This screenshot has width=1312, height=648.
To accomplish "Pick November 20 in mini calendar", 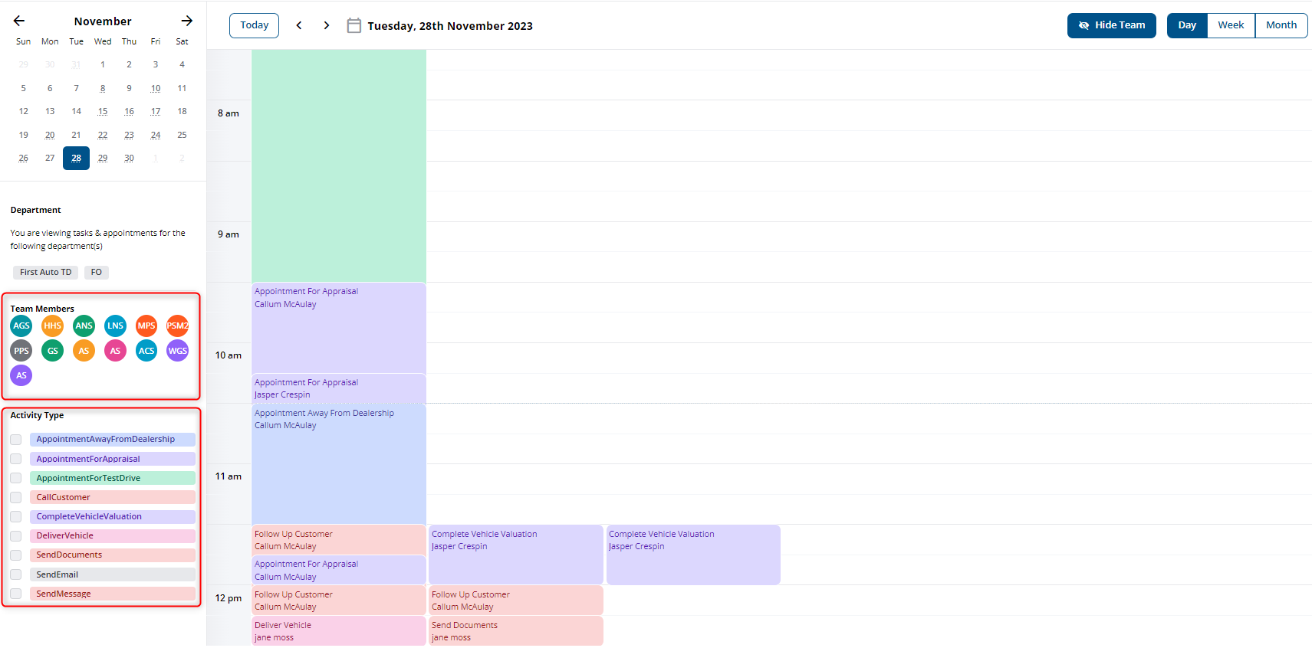I will (x=50, y=135).
